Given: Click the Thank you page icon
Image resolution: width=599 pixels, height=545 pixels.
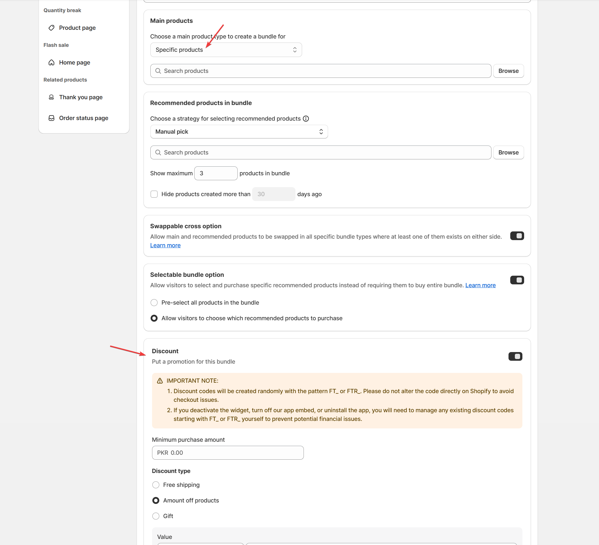Looking at the screenshot, I should 51,97.
